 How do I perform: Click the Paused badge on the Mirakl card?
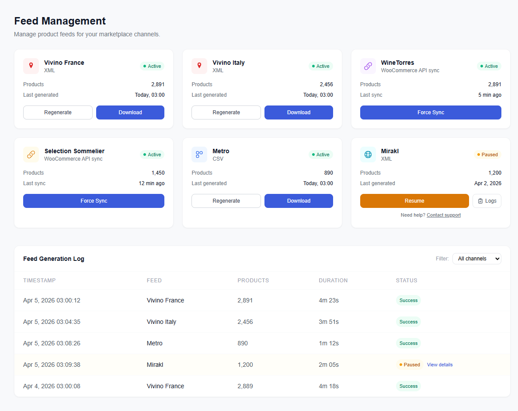pos(487,155)
